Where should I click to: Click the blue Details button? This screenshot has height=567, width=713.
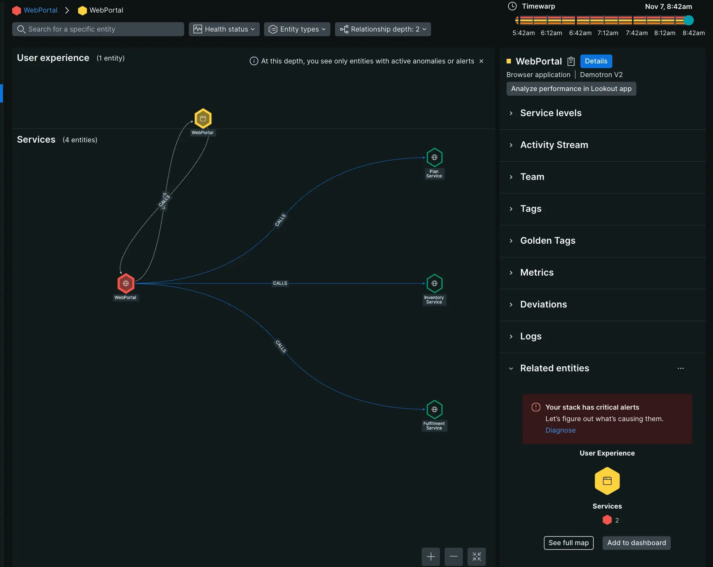596,61
